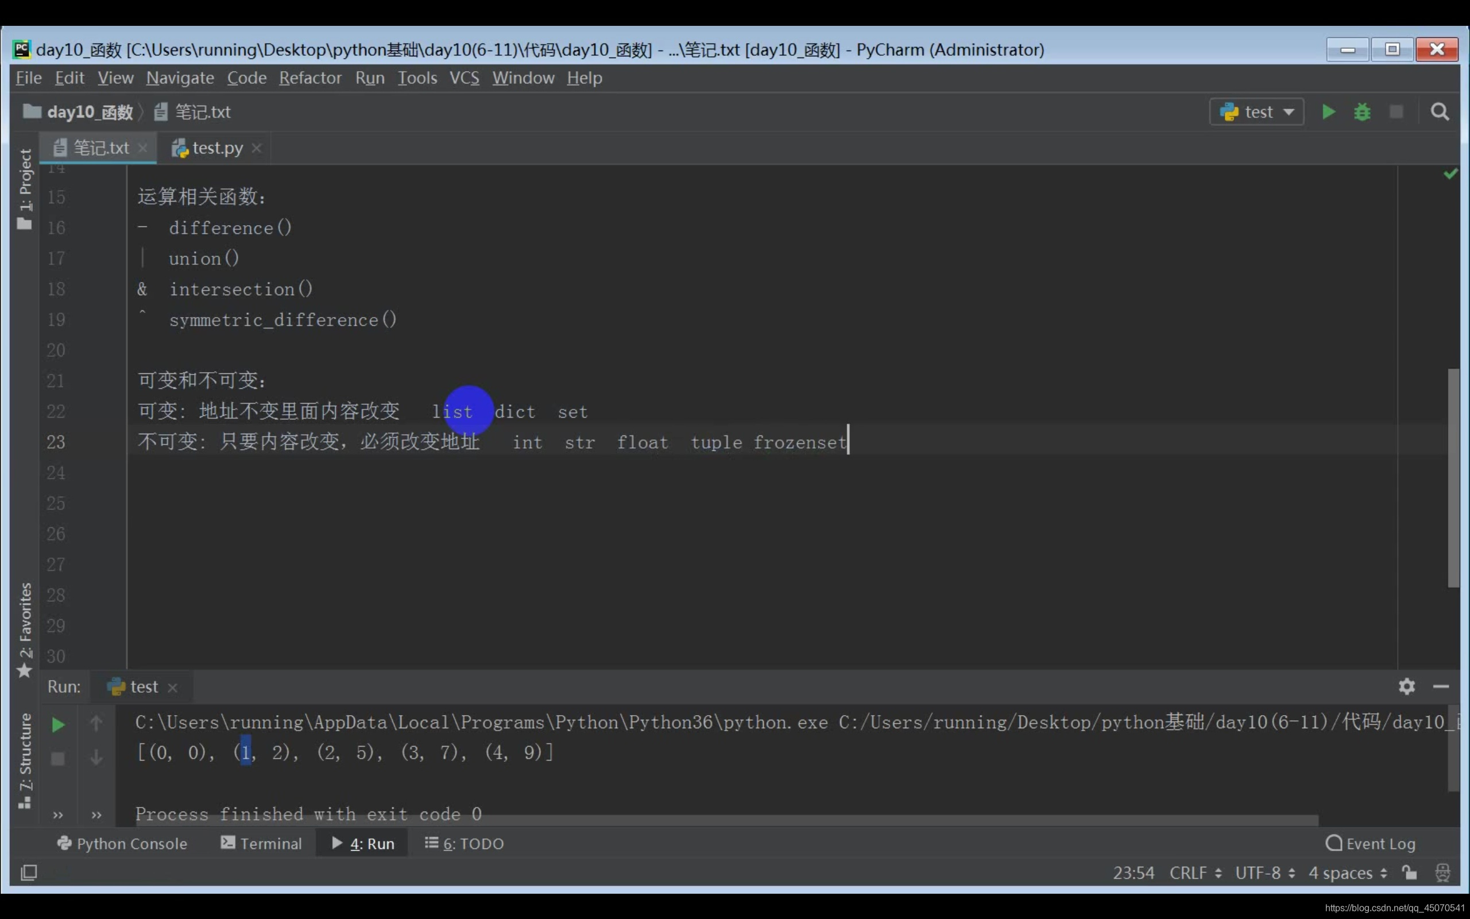Click the down arrow in Run panel
The image size is (1470, 919).
click(x=96, y=758)
